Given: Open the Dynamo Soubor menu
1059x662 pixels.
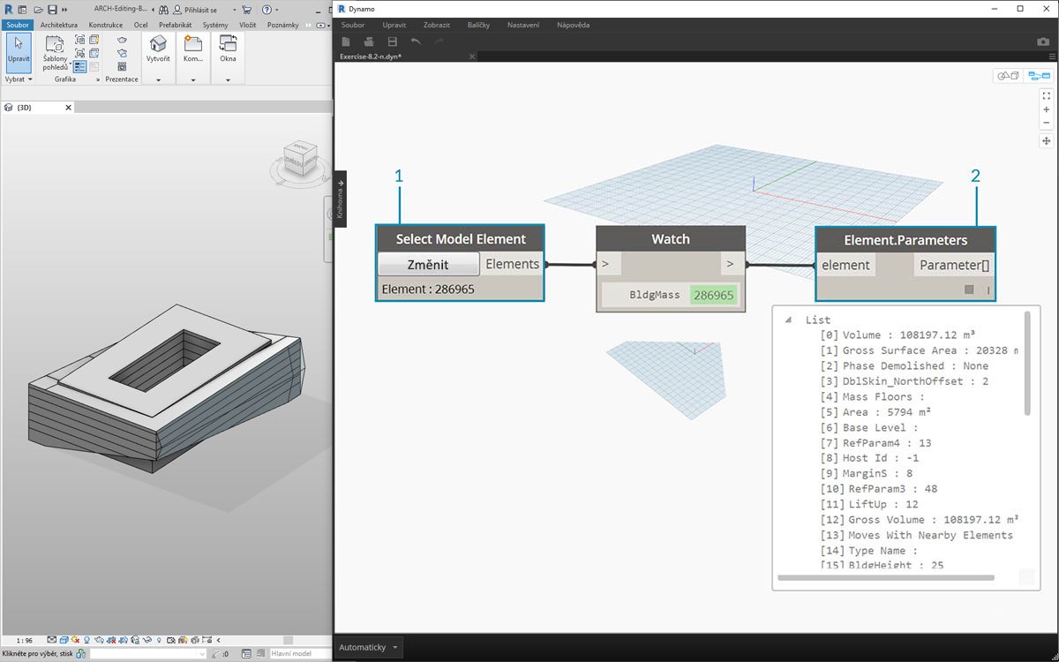Looking at the screenshot, I should click(x=353, y=25).
